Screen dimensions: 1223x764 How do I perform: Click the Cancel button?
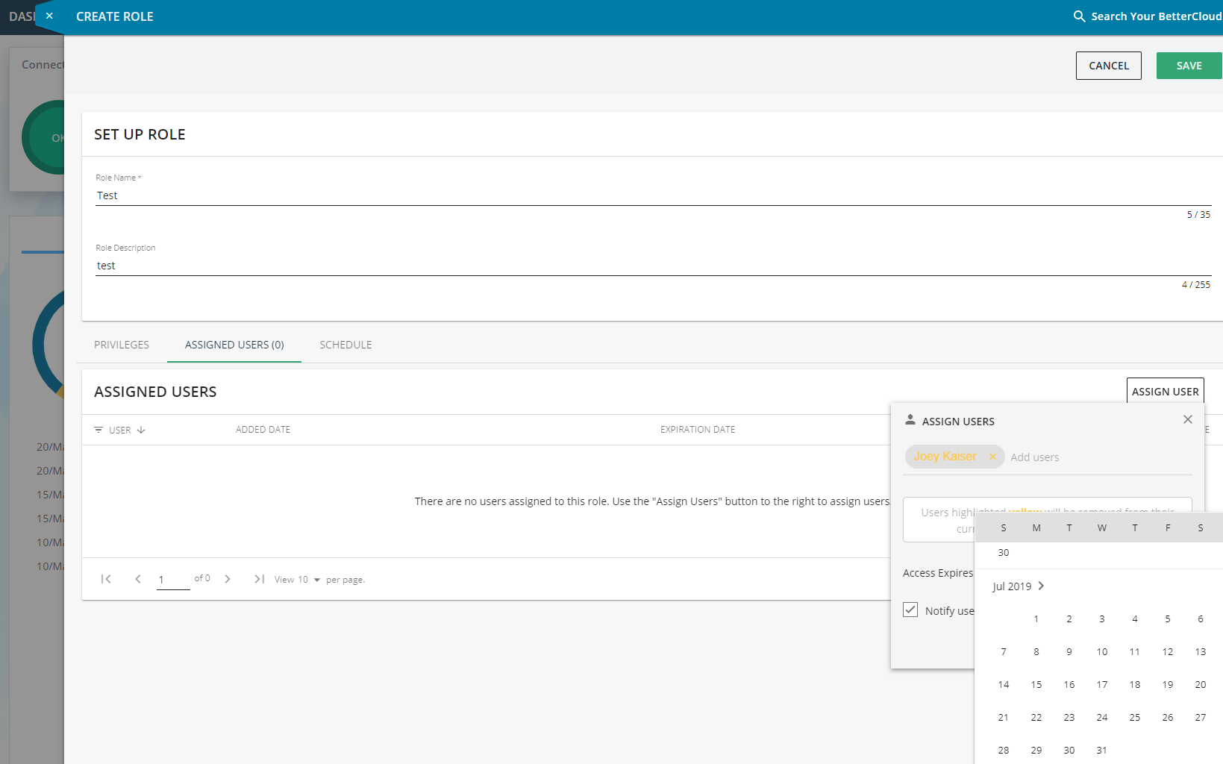point(1108,66)
